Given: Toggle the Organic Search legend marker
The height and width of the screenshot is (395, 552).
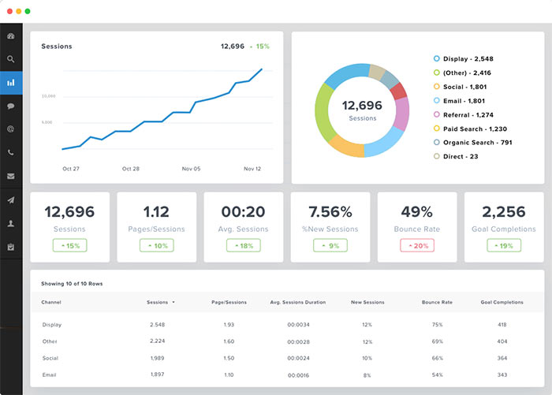Looking at the screenshot, I should (436, 143).
